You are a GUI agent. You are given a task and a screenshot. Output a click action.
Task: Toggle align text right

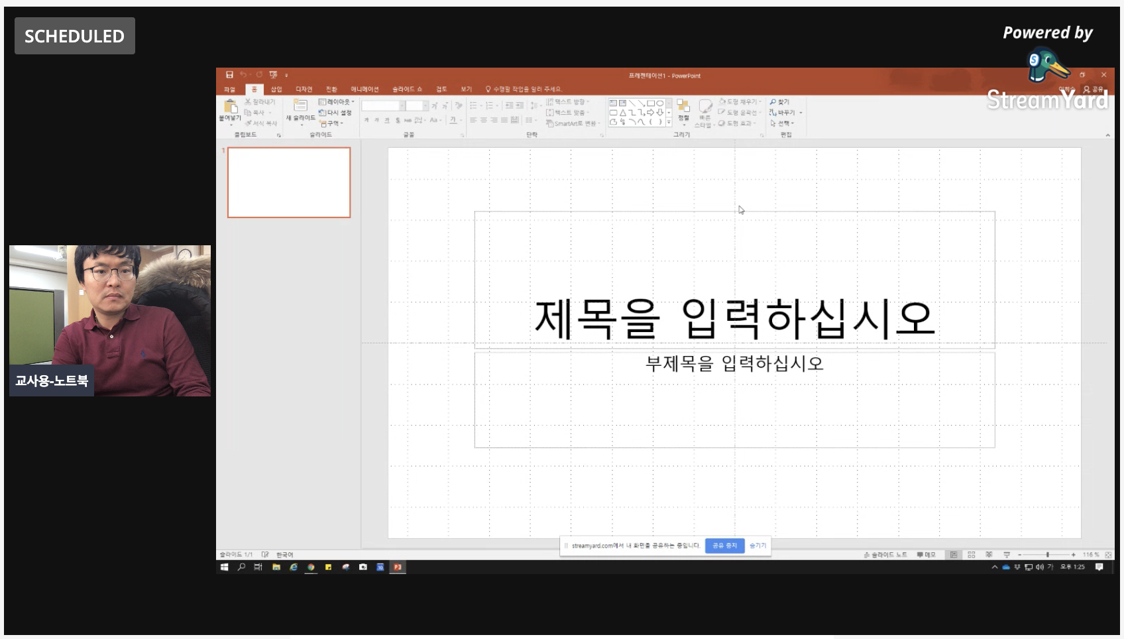click(494, 120)
